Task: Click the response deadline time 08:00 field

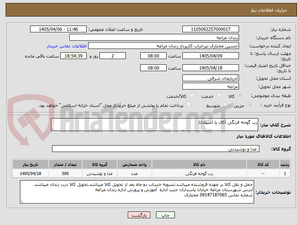Action: tap(153, 56)
